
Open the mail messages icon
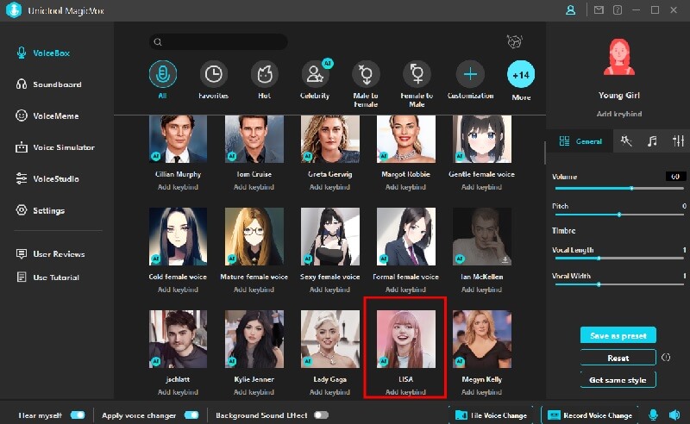click(599, 10)
